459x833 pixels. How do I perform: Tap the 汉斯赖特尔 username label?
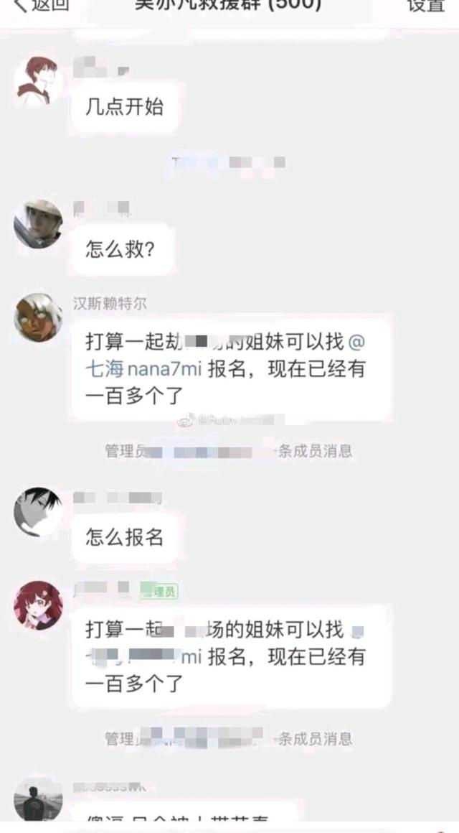[110, 304]
